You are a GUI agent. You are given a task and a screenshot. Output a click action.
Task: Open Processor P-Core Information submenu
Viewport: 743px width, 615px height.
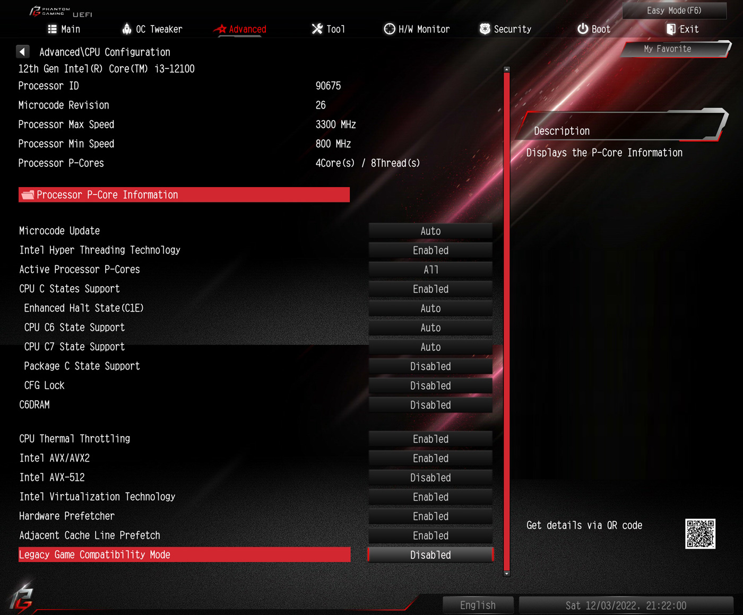(x=184, y=195)
